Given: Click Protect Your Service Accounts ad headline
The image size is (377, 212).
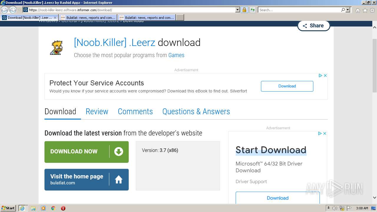Looking at the screenshot, I should coord(97,83).
